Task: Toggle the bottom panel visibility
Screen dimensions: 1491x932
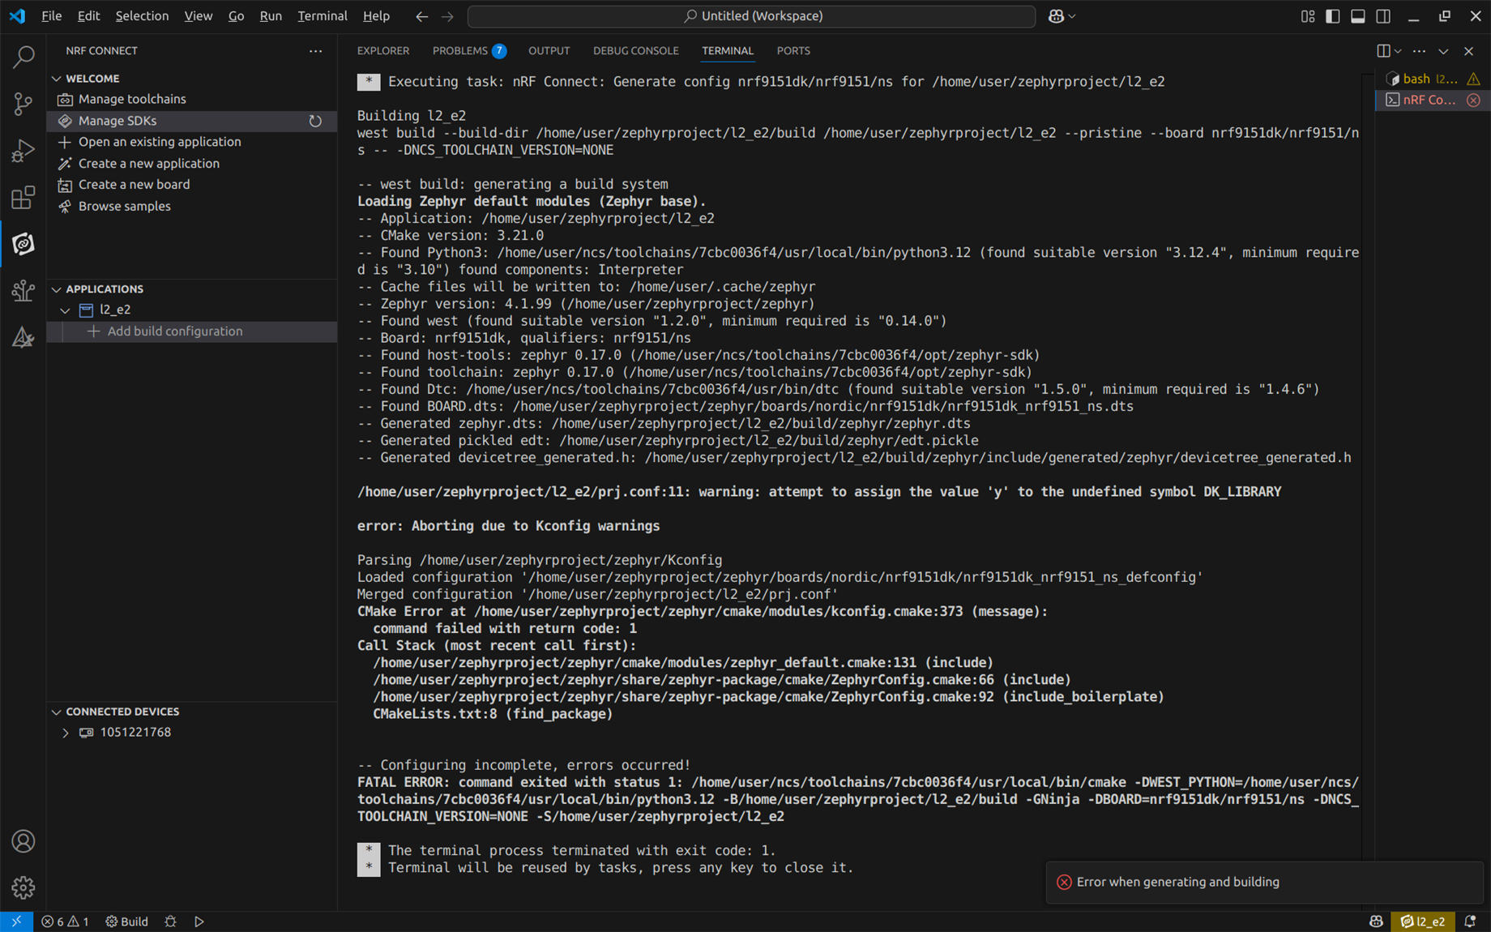Action: 1358,16
